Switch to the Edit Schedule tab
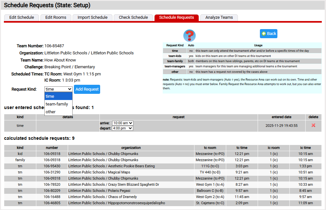This screenshot has width=326, height=210. [x=21, y=17]
